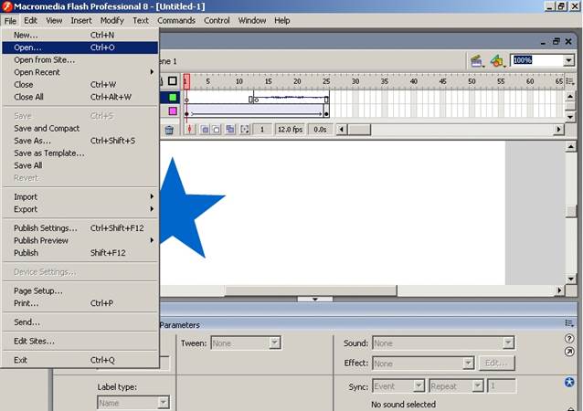Click the Show All Layers as Outlines icon
The image size is (583, 411).
(173, 80)
